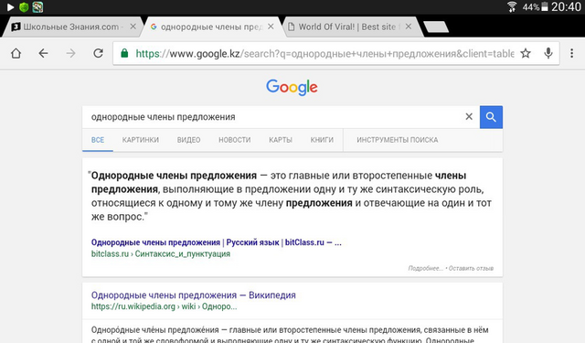The width and height of the screenshot is (585, 343).
Task: Go back with the left arrow
Action: (43, 53)
